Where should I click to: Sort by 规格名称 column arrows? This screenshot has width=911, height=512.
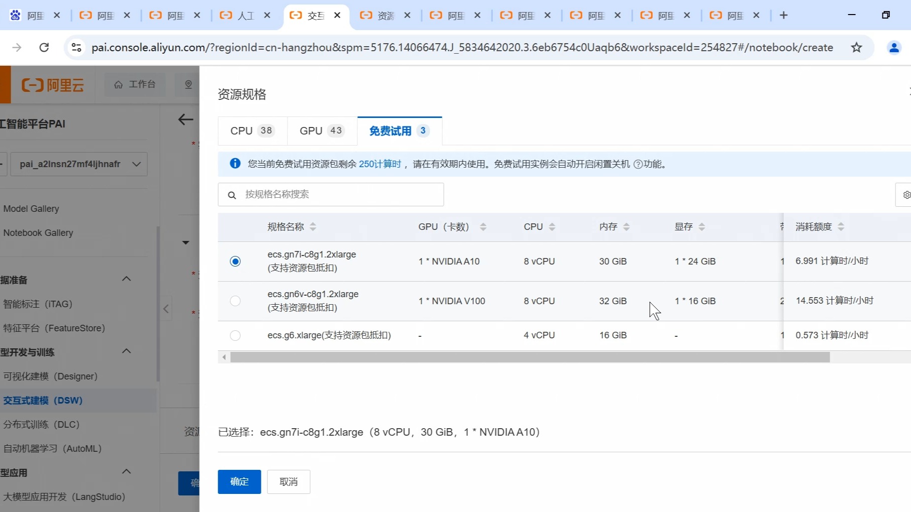pyautogui.click(x=313, y=227)
